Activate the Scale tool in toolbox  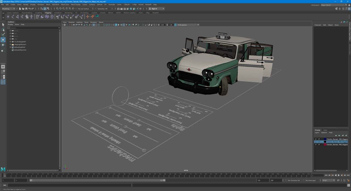[3, 50]
